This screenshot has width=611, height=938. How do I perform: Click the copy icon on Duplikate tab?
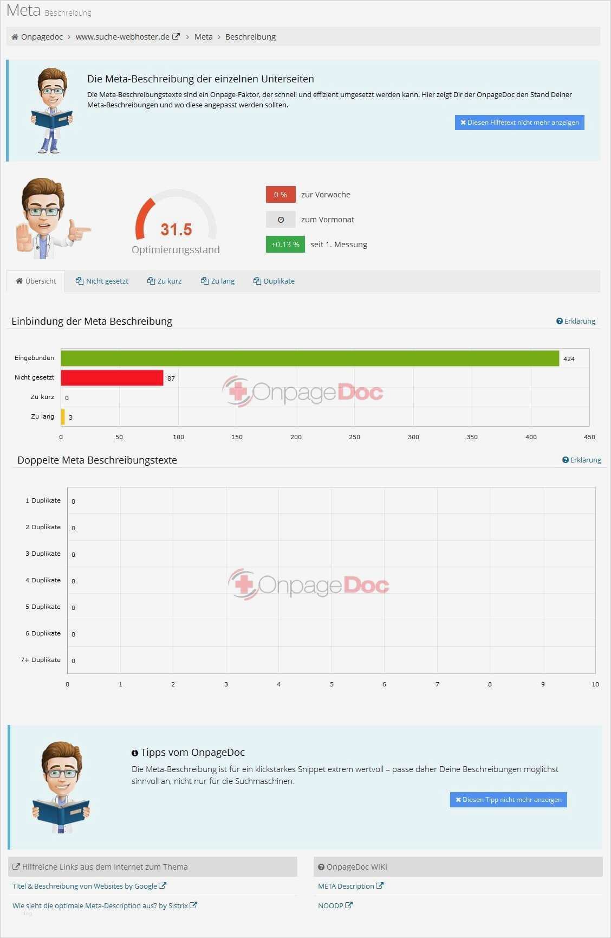point(257,281)
